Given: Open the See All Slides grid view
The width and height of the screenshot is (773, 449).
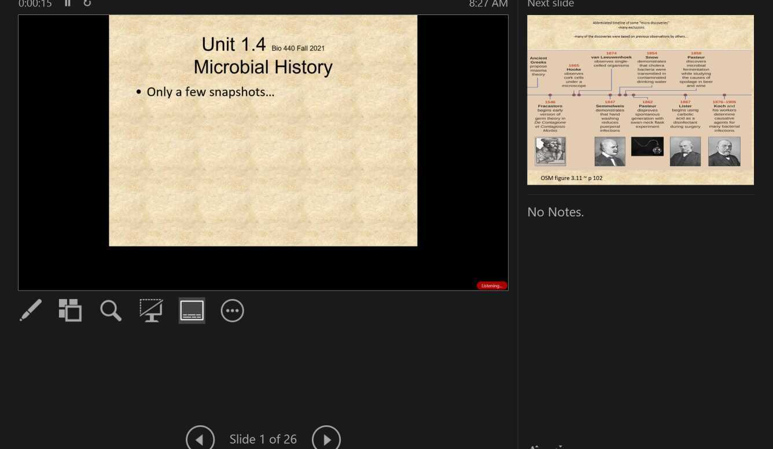Looking at the screenshot, I should [70, 311].
